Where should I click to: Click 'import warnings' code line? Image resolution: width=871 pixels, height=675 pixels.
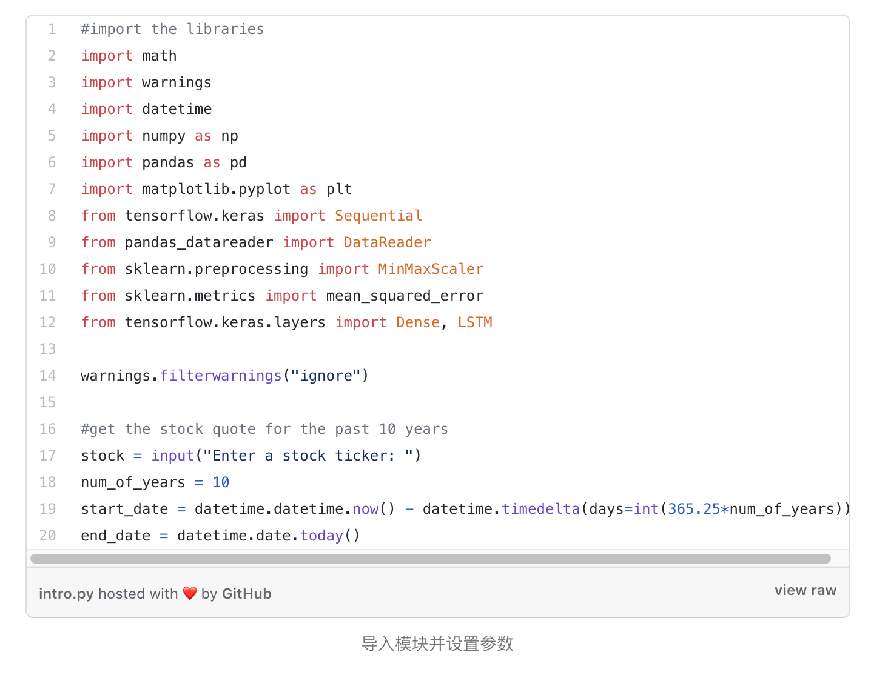point(146,82)
